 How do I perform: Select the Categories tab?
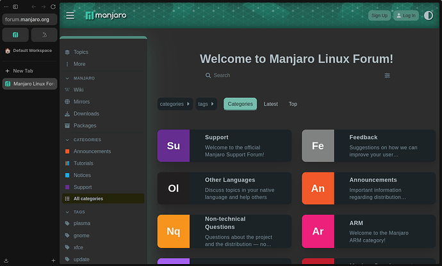pos(240,104)
